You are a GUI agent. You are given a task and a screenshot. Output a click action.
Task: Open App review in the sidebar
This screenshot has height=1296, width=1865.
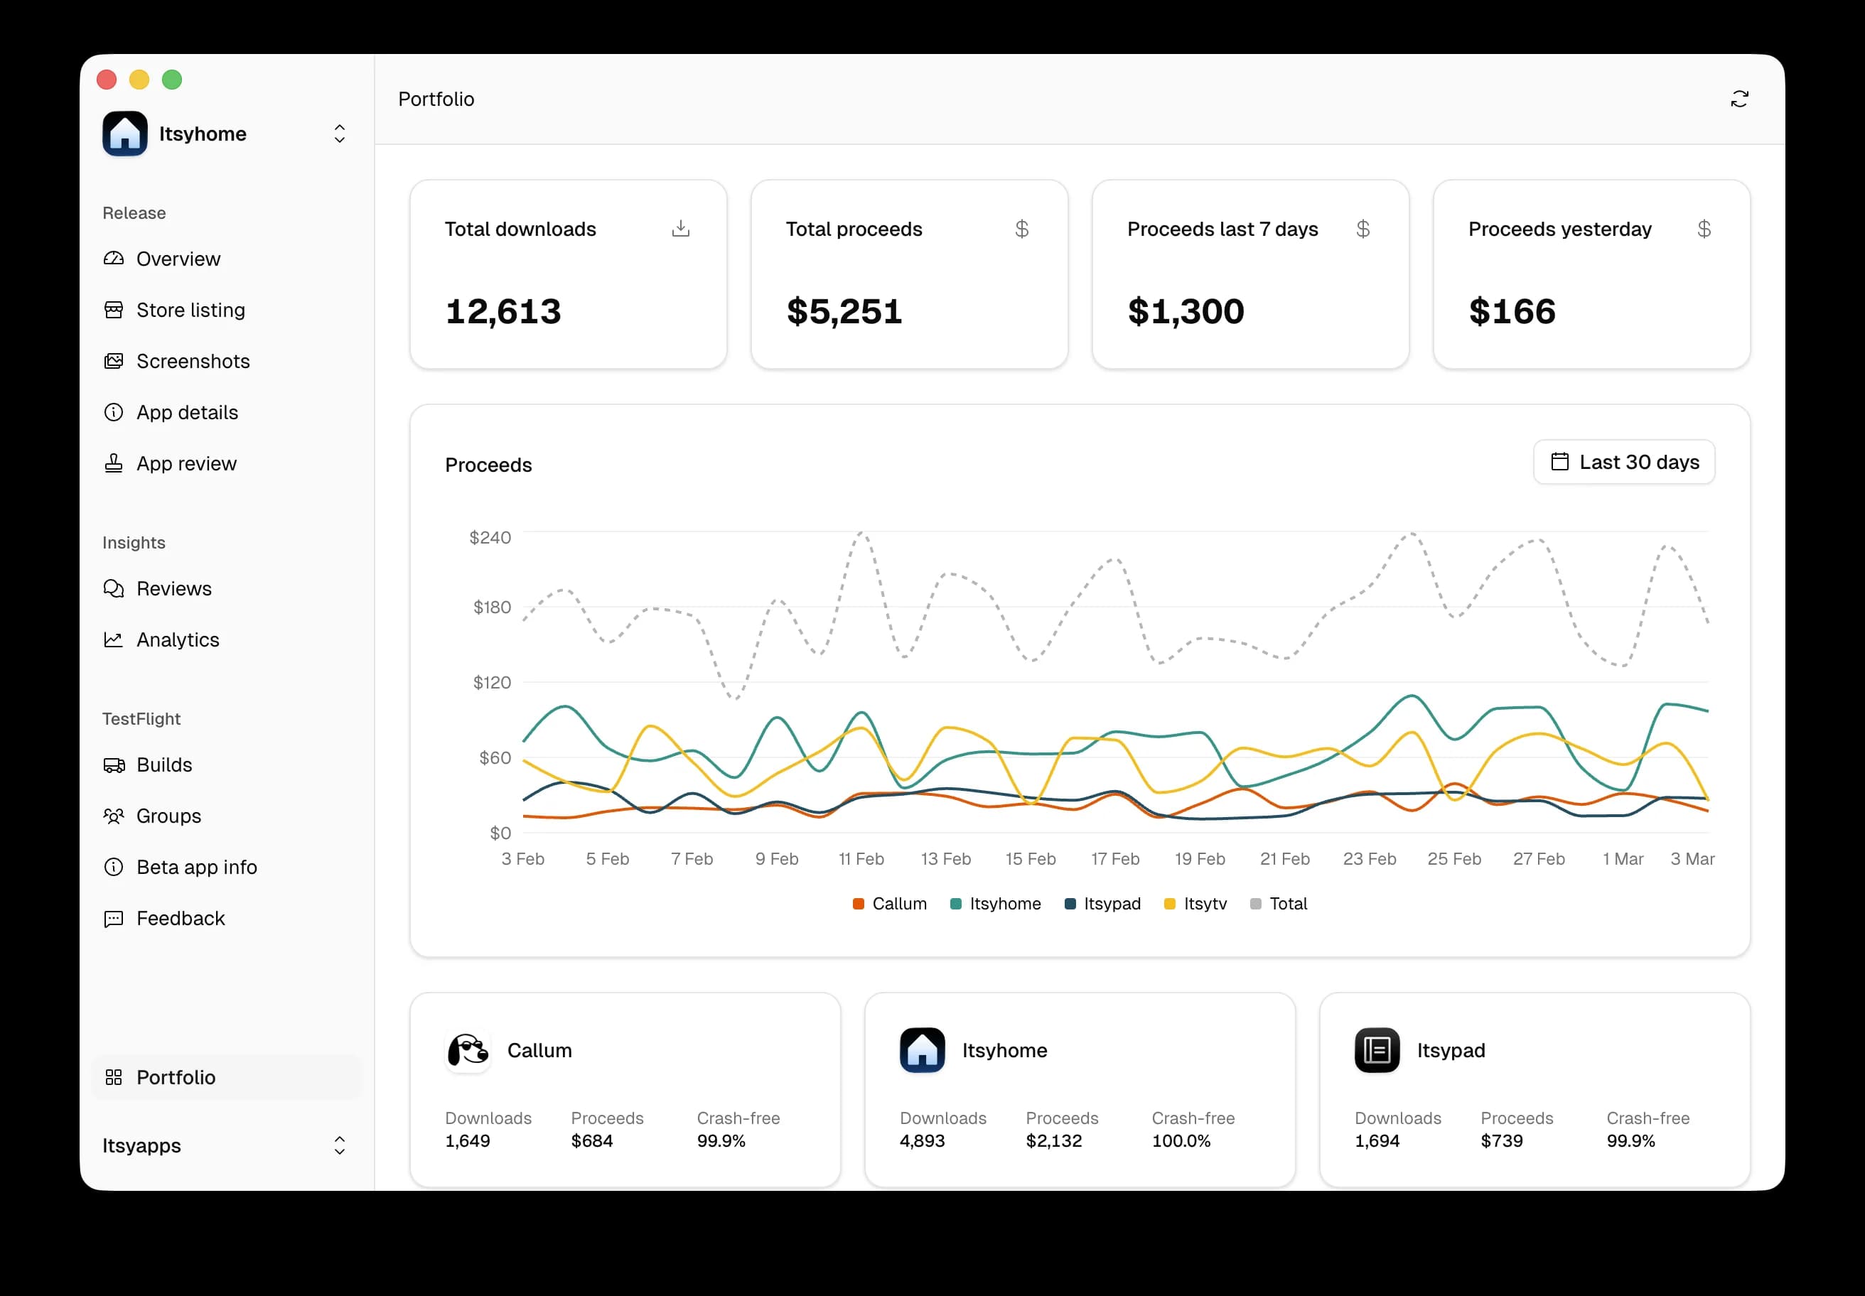pos(186,463)
